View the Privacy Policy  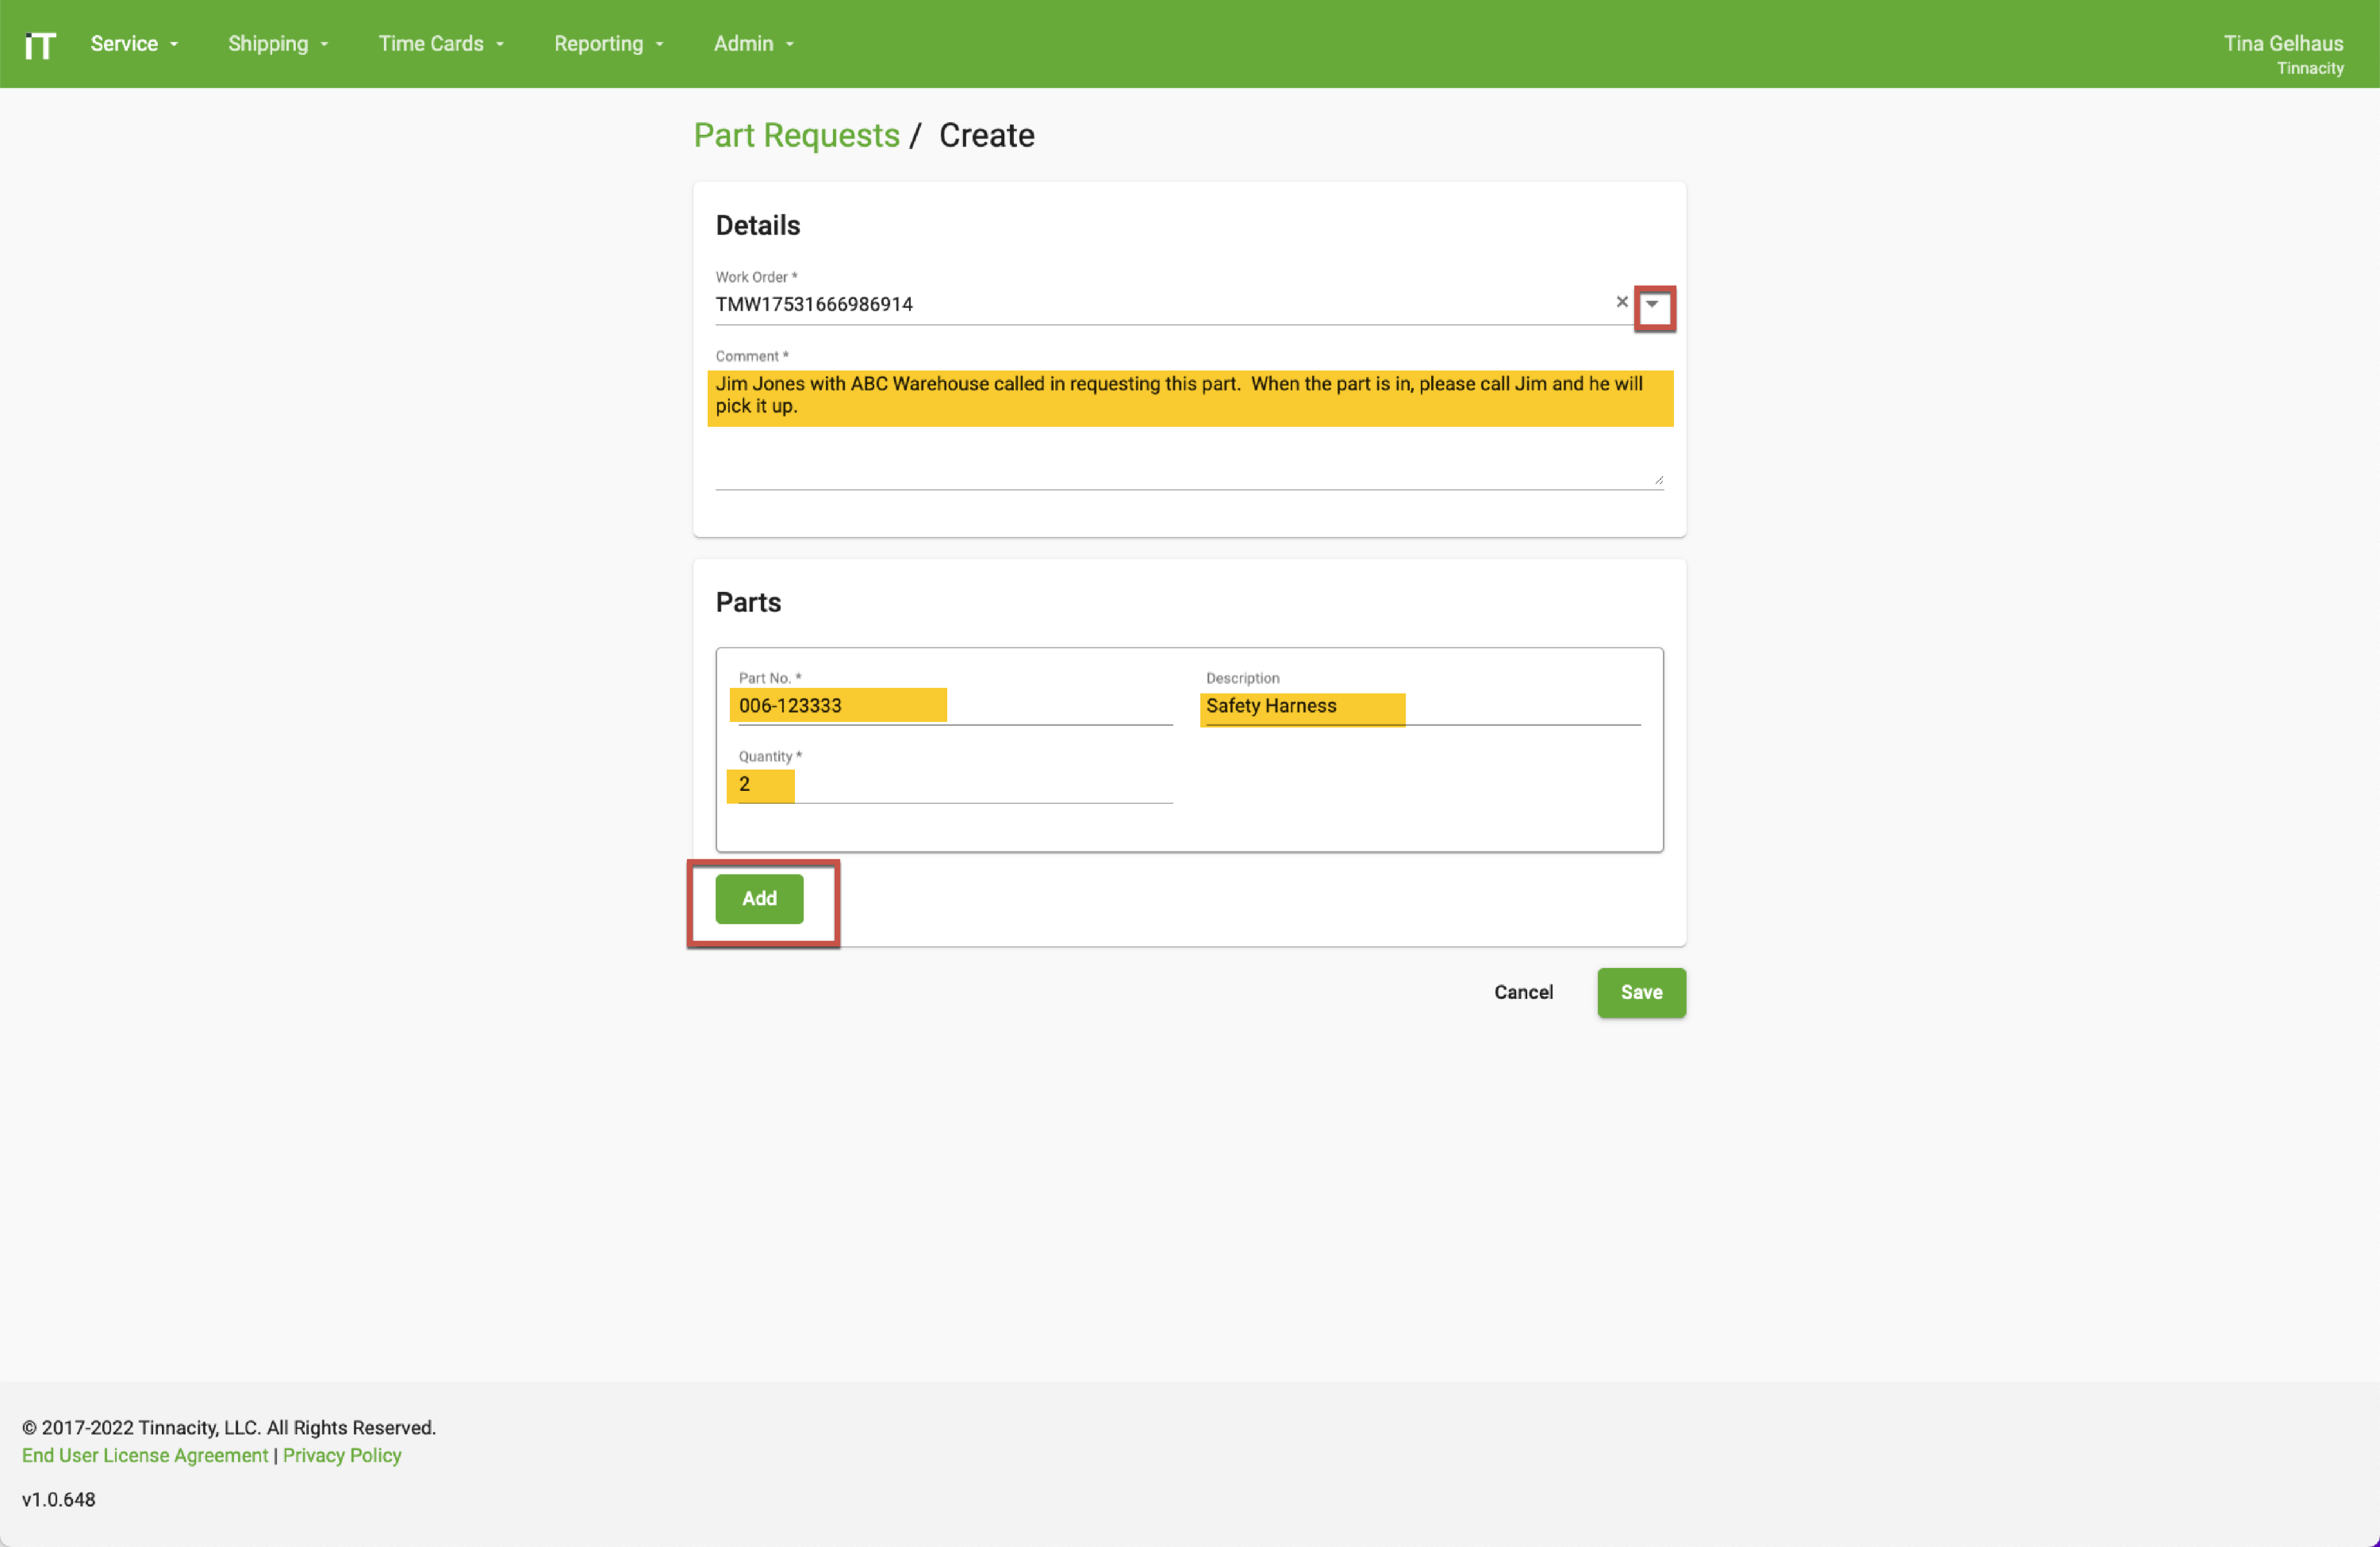(x=341, y=1455)
